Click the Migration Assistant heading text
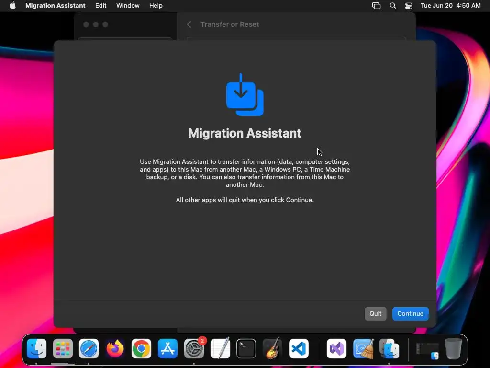The image size is (490, 368). coord(245,133)
